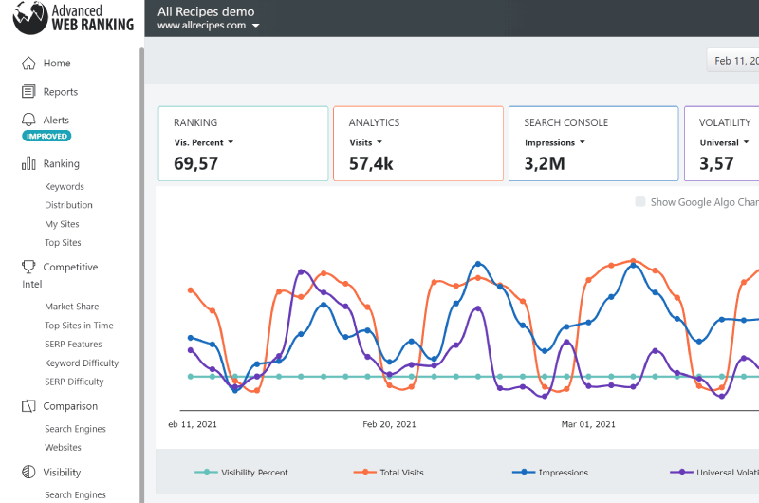Open the Impressions metric dropdown
Viewport: 759px width, 503px height.
pos(555,142)
